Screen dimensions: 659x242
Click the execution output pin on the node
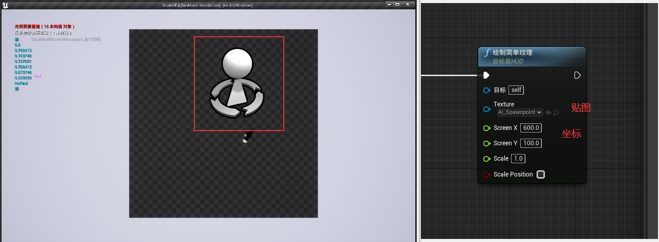577,75
